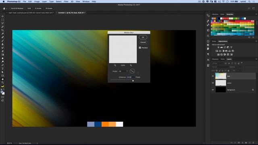Click the Distance input field
This screenshot has width=258, height=145.
coord(131,77)
